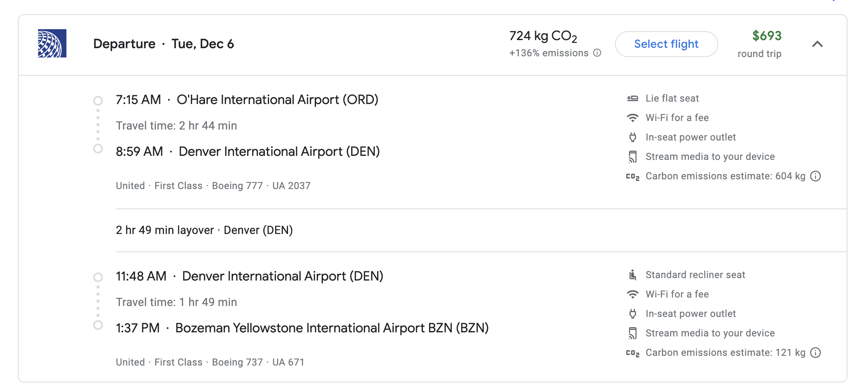Click the $693 round trip price

point(766,36)
